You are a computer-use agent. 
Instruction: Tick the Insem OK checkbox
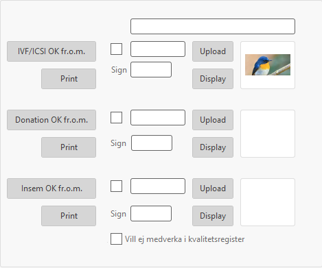[116, 186]
